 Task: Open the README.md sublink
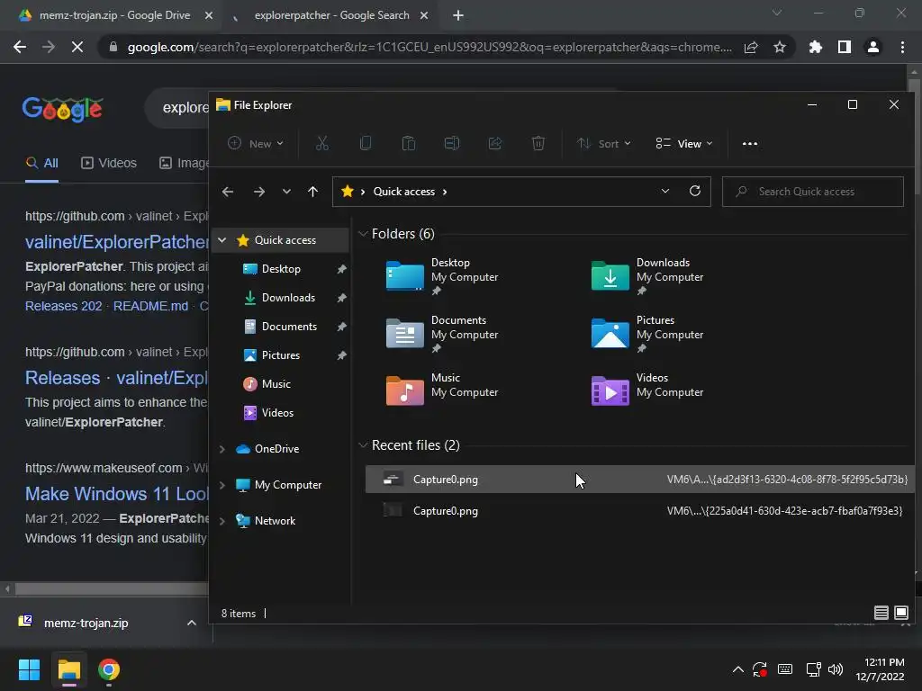[x=150, y=306]
